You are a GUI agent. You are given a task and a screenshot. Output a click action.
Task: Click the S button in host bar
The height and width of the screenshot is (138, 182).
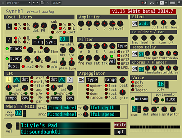point(157,3)
